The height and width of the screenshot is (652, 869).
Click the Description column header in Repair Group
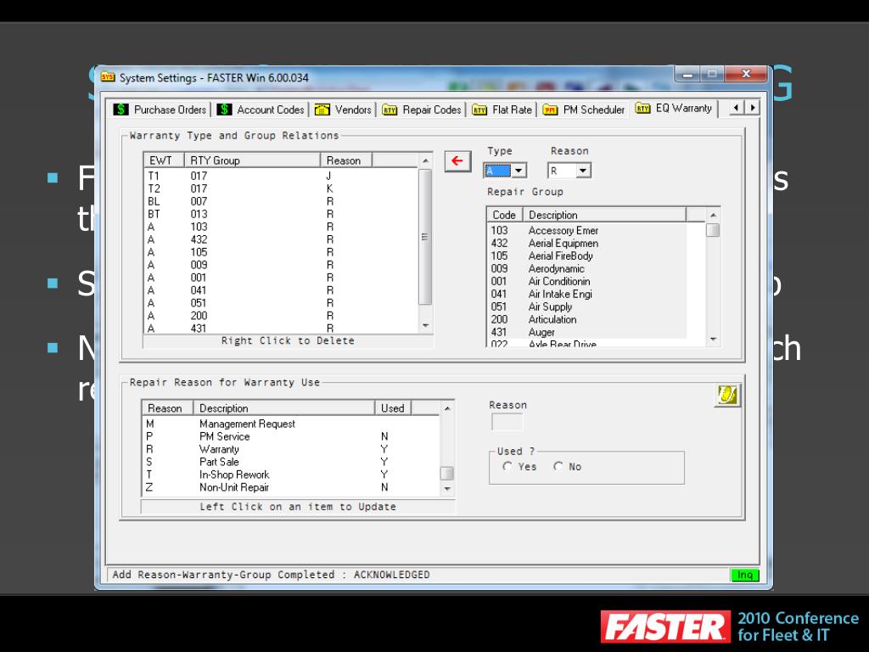[x=604, y=215]
